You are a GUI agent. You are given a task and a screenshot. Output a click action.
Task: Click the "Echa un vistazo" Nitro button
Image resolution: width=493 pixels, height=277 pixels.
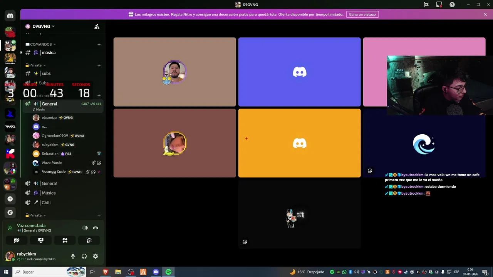pos(362,14)
